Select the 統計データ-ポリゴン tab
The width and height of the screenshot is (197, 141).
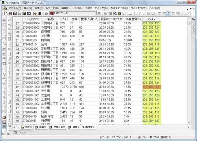pos(82,127)
